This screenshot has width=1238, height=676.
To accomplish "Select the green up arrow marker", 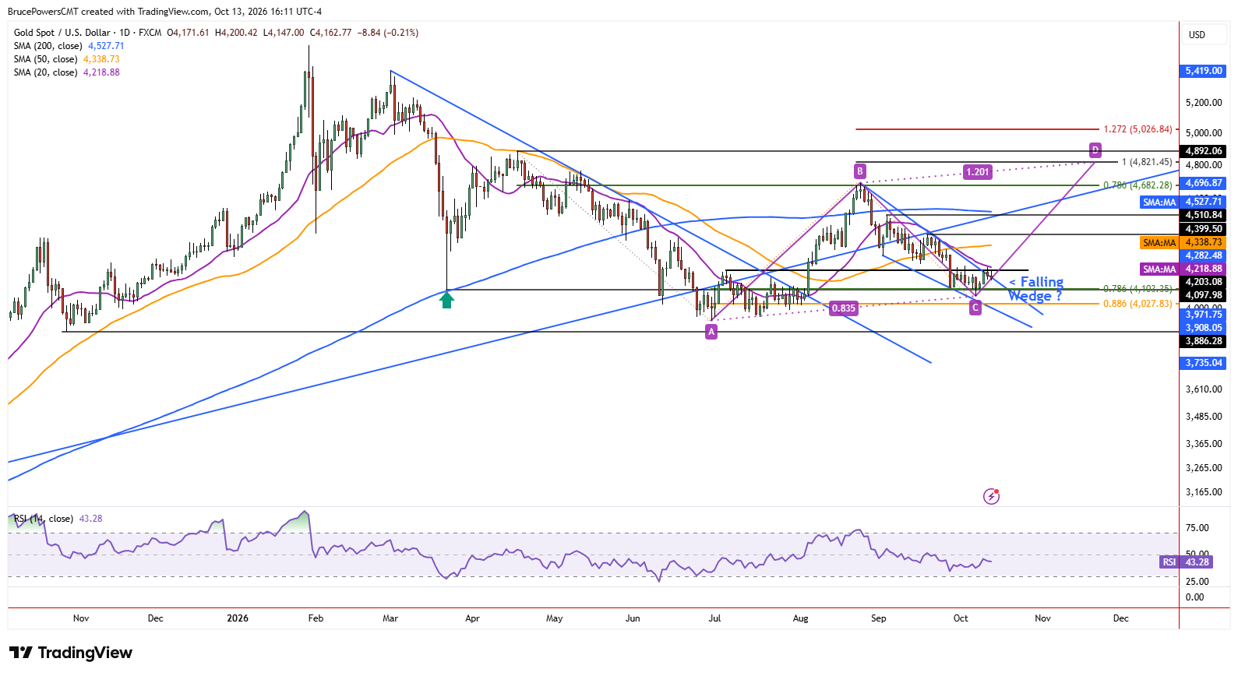I will coord(446,300).
